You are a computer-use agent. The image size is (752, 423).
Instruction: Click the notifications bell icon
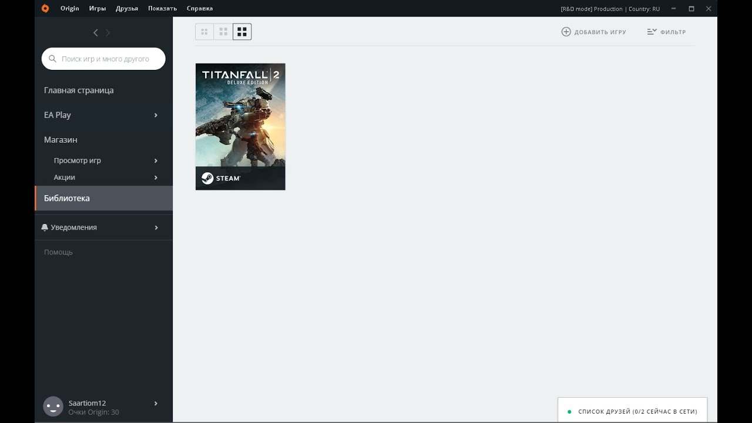45,227
